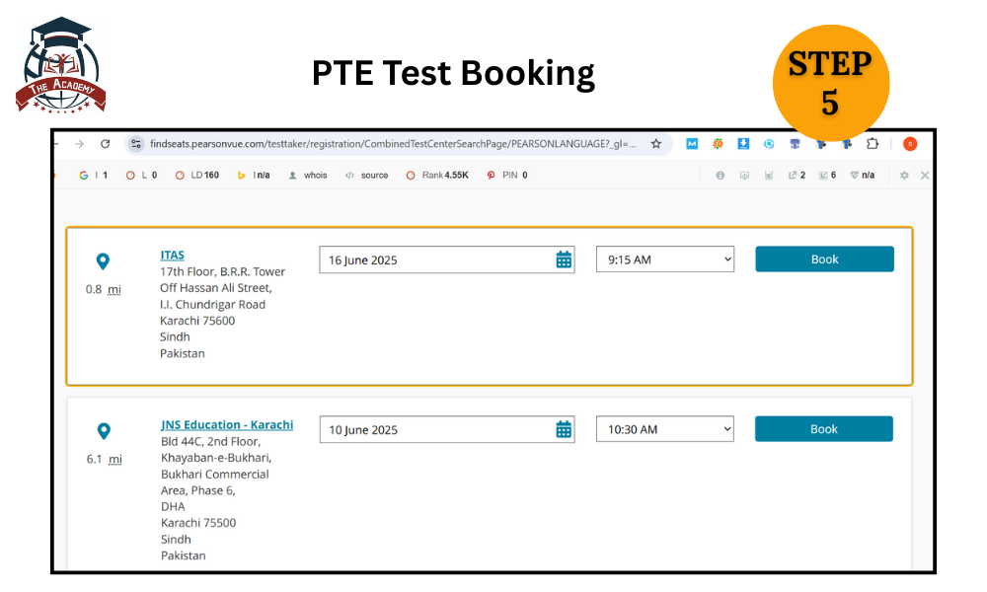Click '17th Floor, B.R.R. Tower' text
This screenshot has height=592, width=987.
point(222,271)
